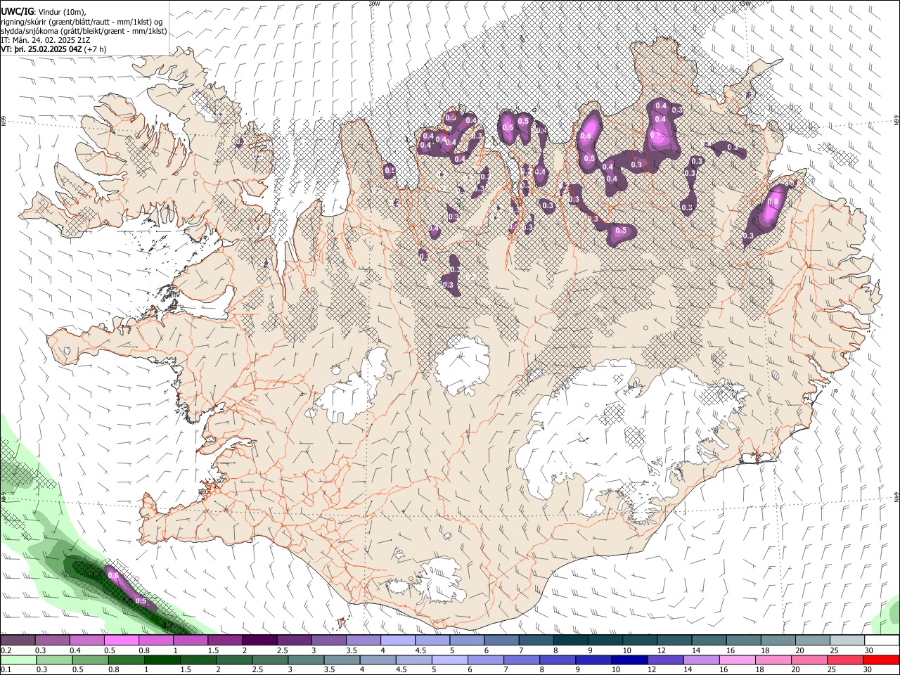Click the bold UWC/IG title text
This screenshot has height=675, width=900.
(17, 11)
